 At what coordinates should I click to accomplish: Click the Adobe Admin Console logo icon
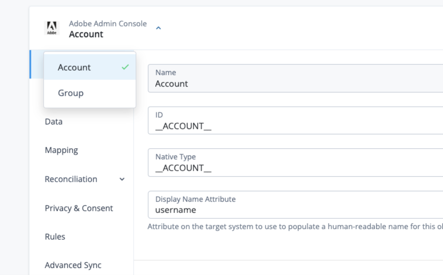[52, 27]
